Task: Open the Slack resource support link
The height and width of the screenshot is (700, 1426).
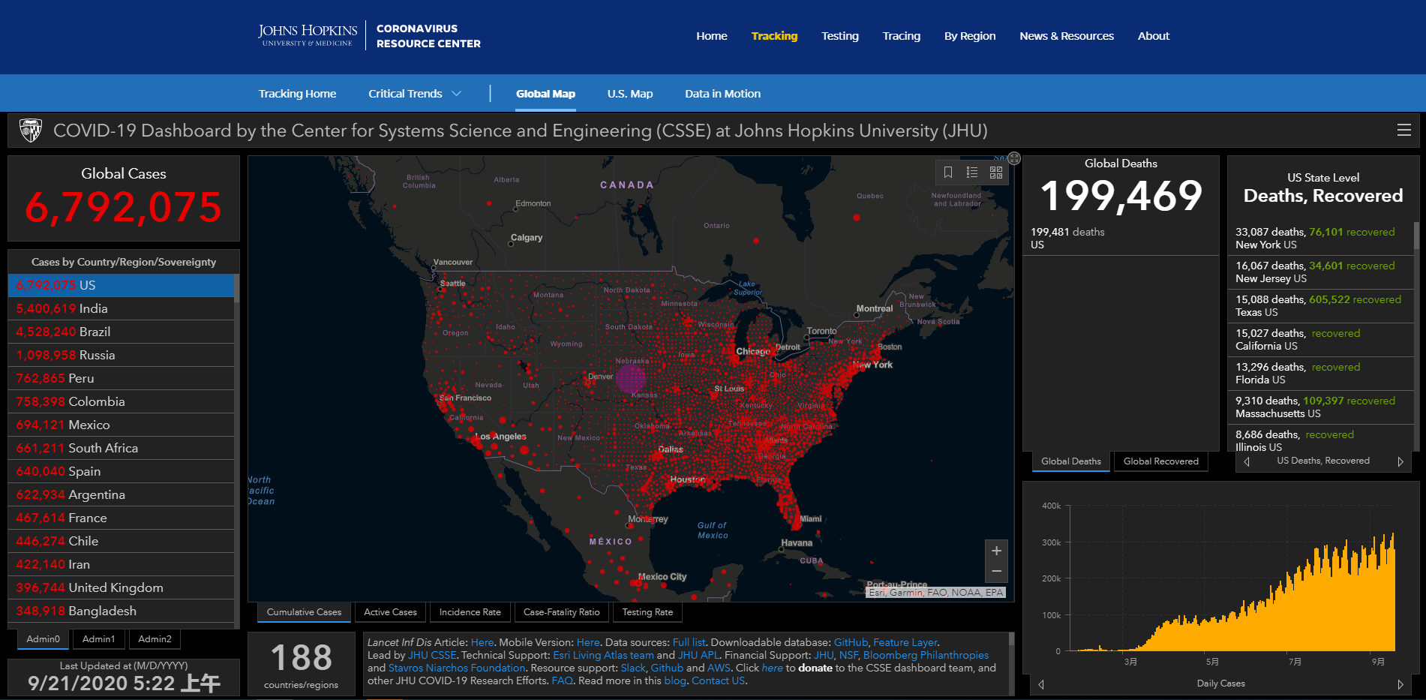Action: coord(633,668)
